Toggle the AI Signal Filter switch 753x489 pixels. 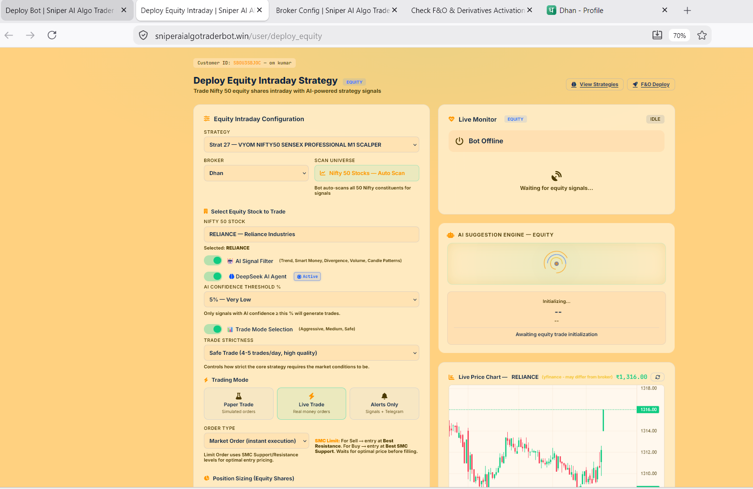point(213,261)
